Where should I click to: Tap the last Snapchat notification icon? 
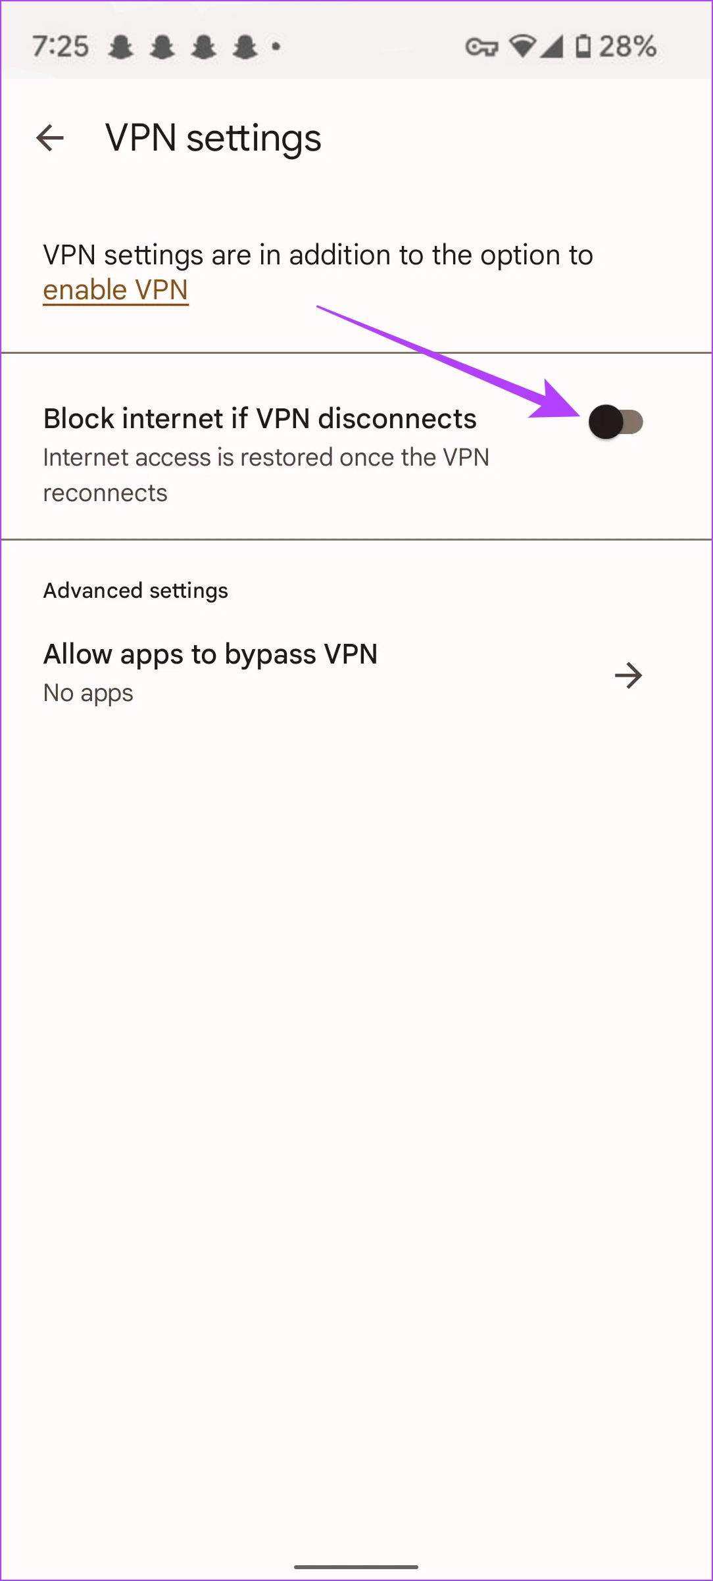tap(245, 47)
